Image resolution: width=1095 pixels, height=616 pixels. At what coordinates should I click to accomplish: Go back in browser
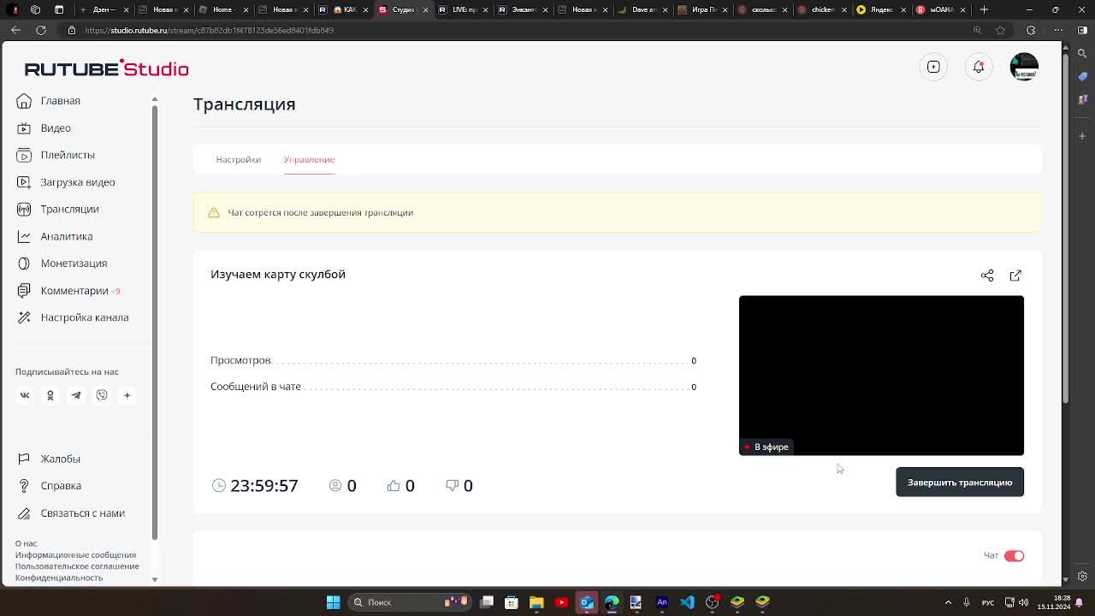pos(15,30)
